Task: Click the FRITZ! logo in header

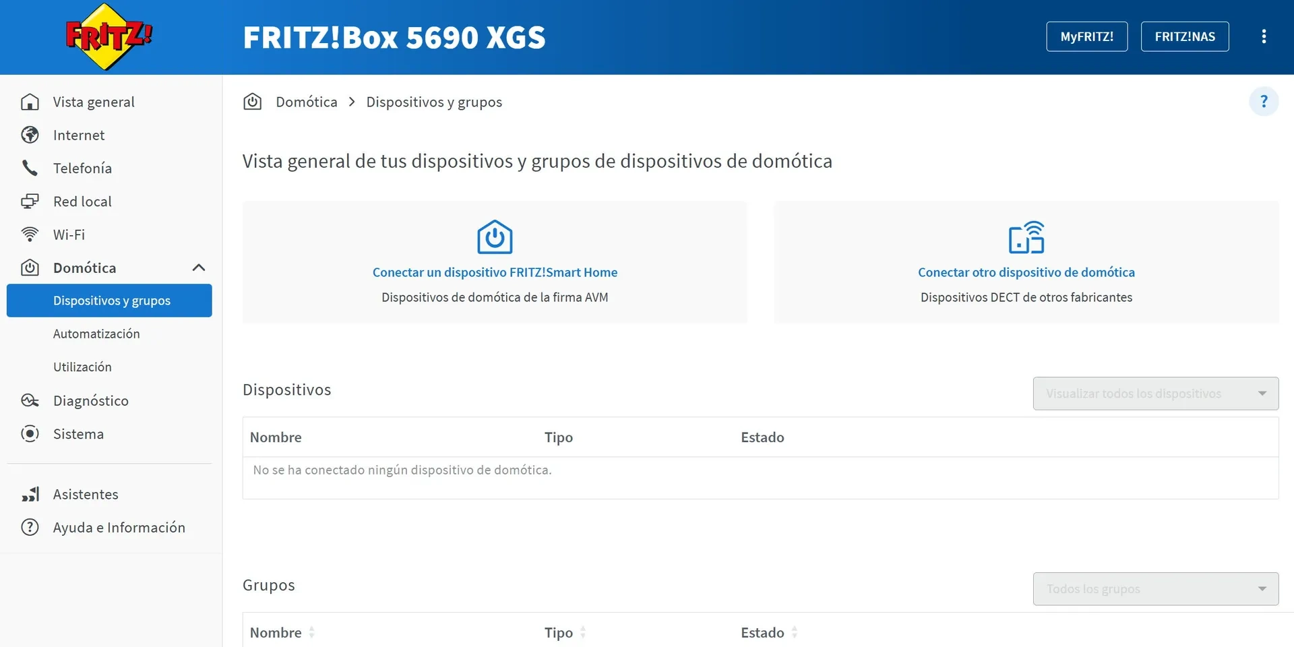Action: [x=108, y=37]
